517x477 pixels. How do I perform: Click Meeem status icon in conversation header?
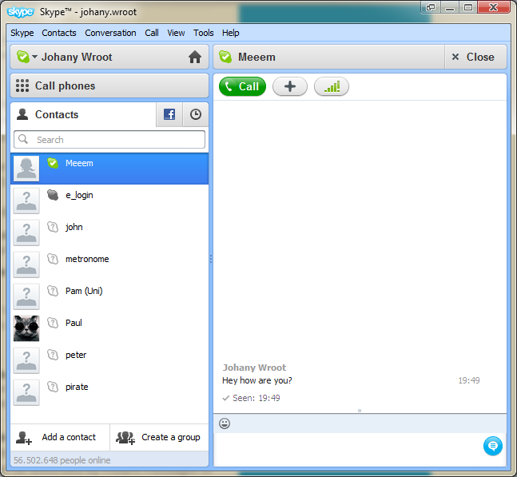[x=225, y=57]
